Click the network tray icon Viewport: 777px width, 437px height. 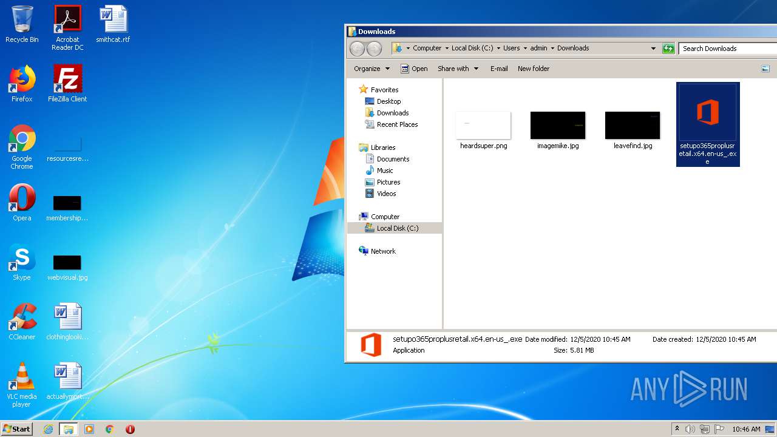[x=704, y=429]
